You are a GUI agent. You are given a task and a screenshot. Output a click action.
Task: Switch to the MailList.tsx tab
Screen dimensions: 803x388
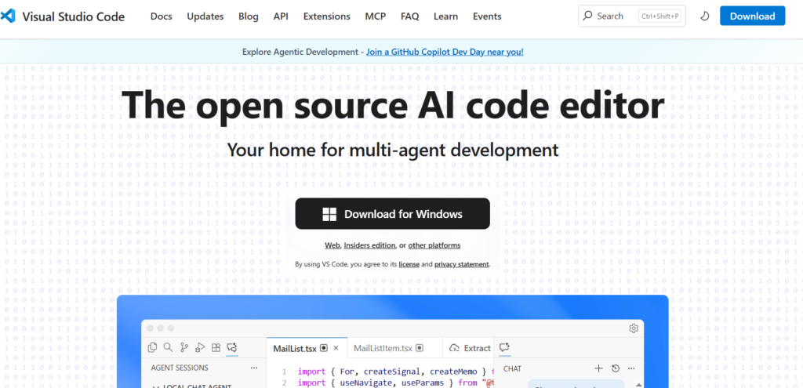tap(307, 348)
